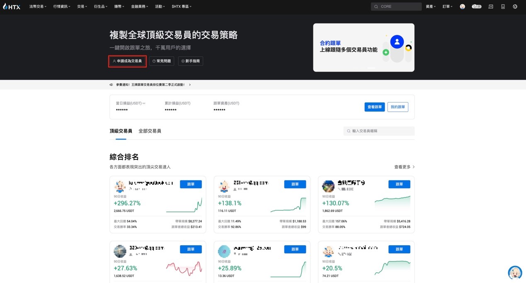The height and width of the screenshot is (283, 526).
Task: Open the user profile avatar in the header
Action: 462,7
